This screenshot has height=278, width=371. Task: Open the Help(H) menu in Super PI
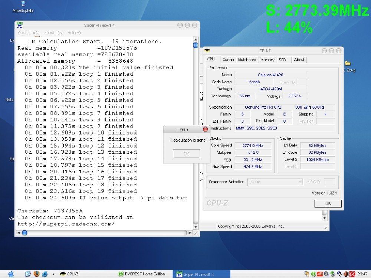(x=74, y=33)
